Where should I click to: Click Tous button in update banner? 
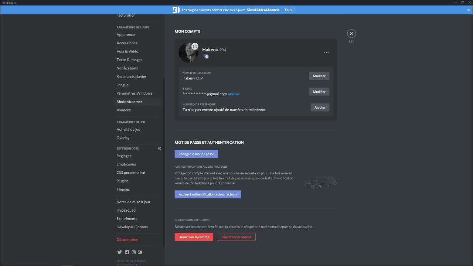coord(288,10)
